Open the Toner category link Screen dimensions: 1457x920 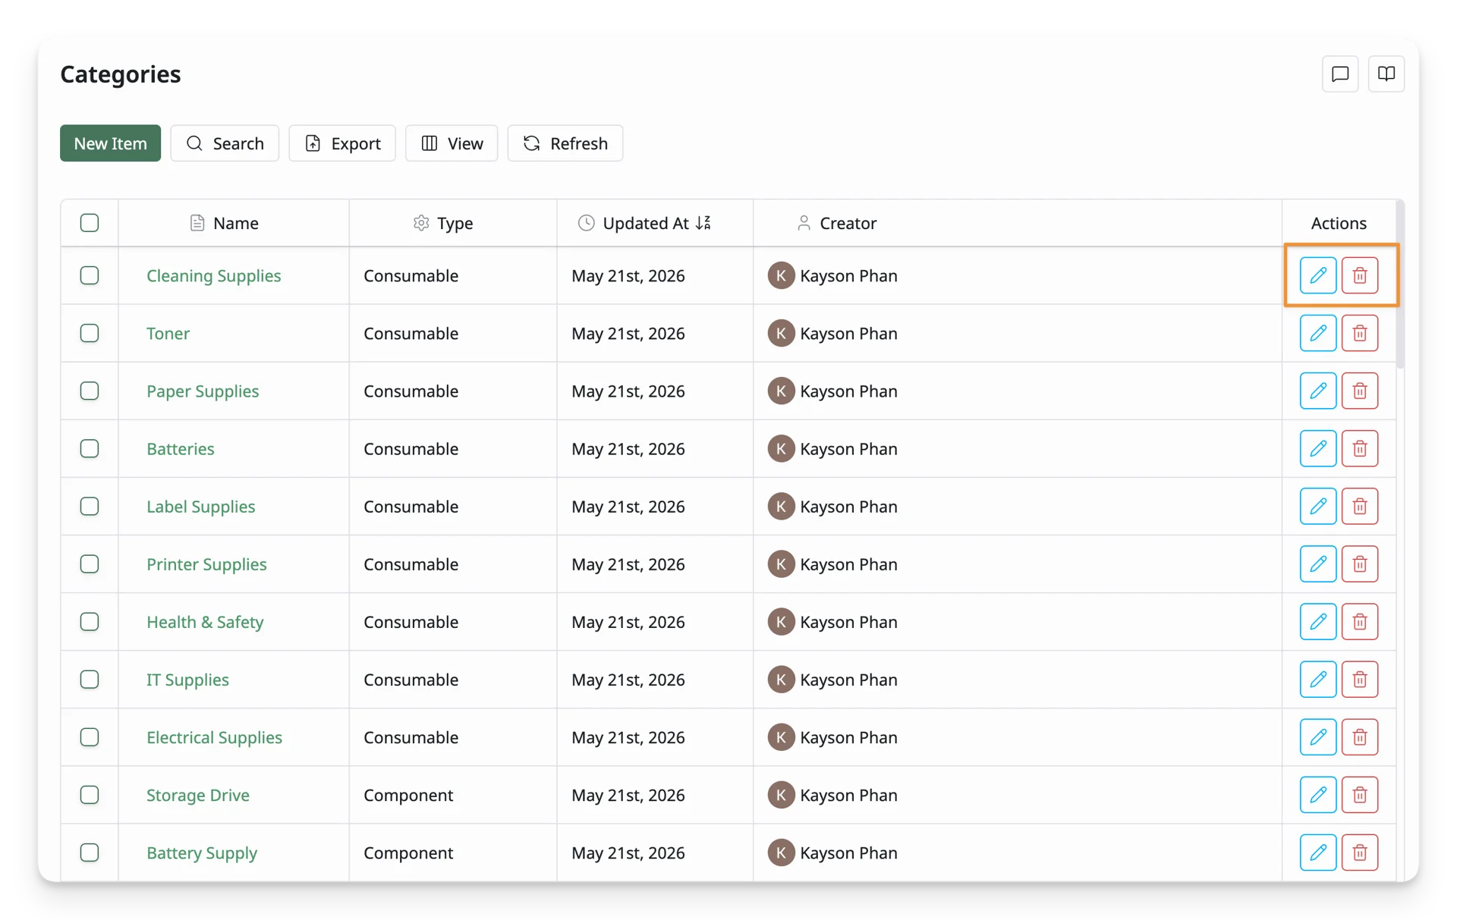pos(168,333)
